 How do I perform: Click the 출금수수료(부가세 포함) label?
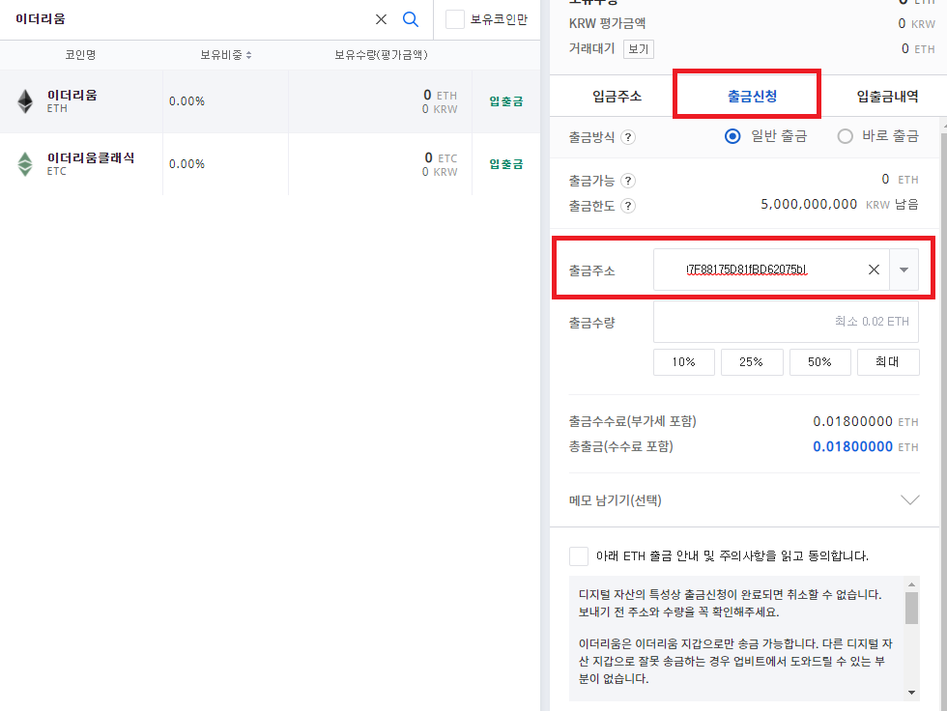pyautogui.click(x=632, y=421)
